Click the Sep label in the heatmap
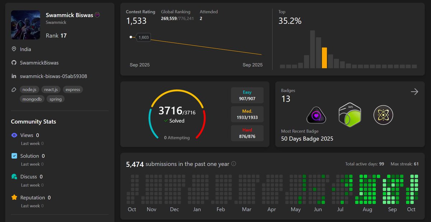The width and height of the screenshot is (431, 222). tap(392, 209)
